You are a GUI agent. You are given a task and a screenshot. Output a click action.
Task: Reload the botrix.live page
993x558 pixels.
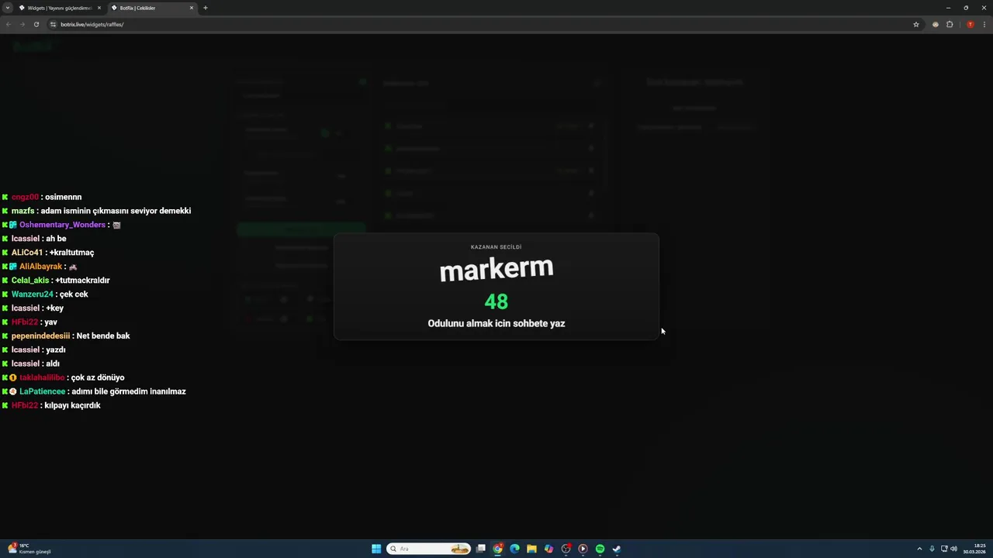36,24
